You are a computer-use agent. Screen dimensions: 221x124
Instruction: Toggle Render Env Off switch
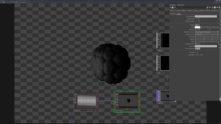[x=198, y=19]
